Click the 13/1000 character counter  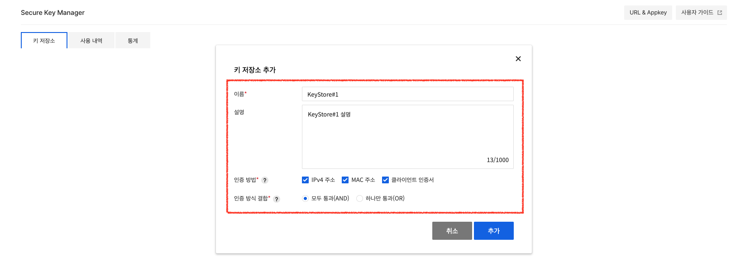pyautogui.click(x=497, y=160)
